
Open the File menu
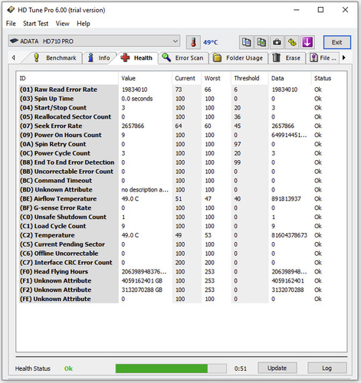(11, 24)
